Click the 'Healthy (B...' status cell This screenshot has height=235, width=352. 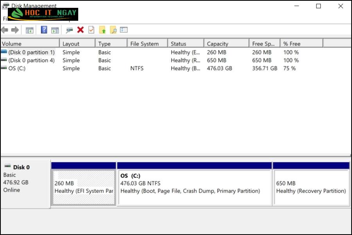(185, 69)
